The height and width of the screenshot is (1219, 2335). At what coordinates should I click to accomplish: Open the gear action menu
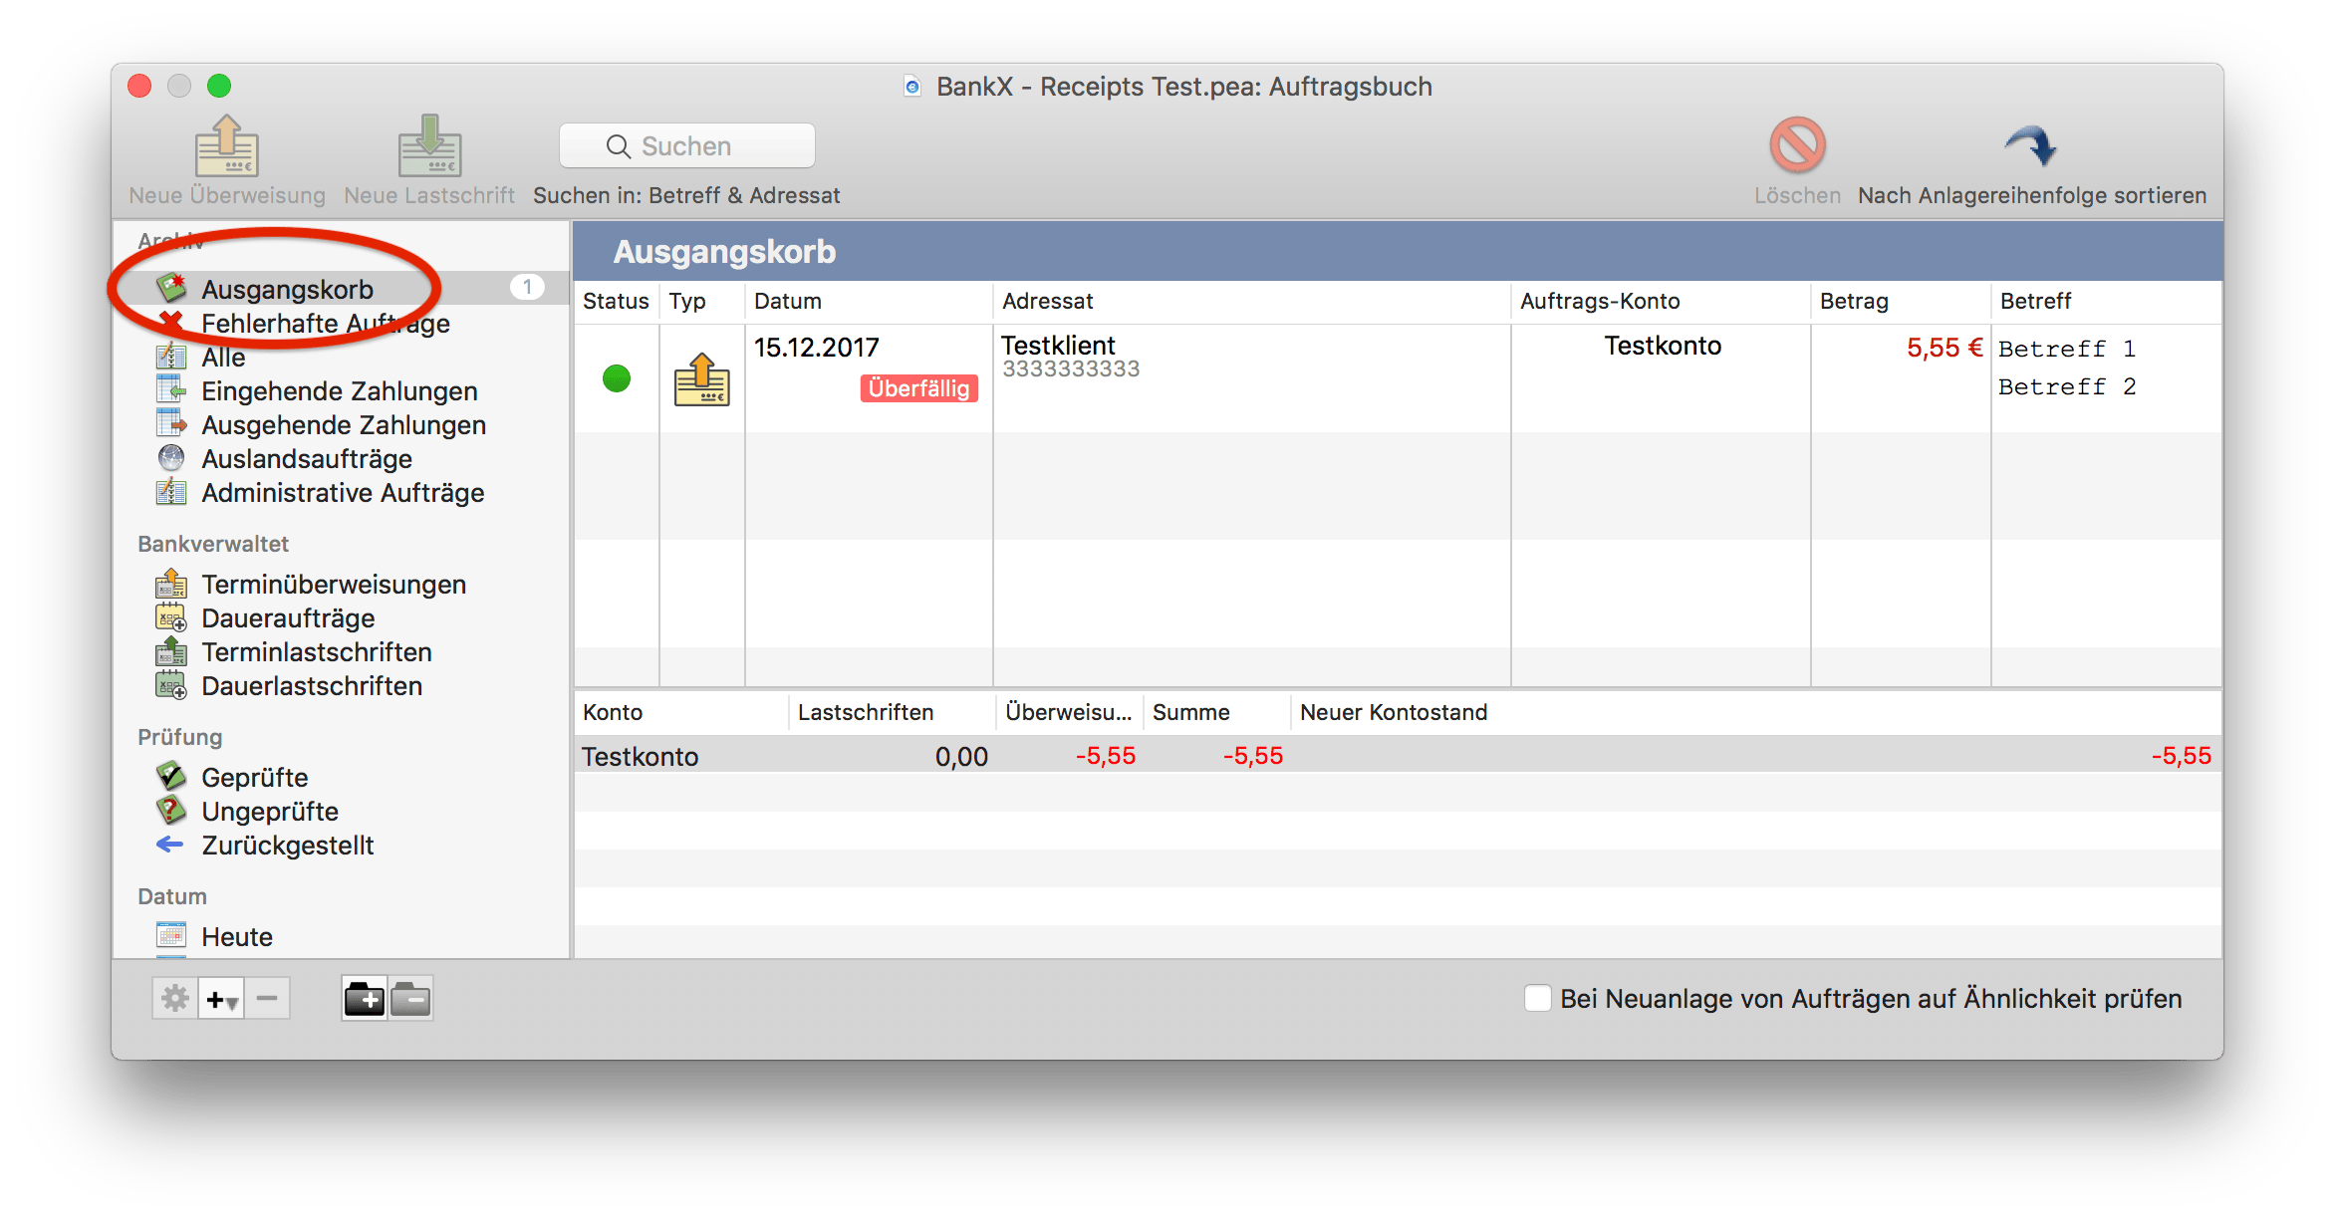[x=174, y=997]
